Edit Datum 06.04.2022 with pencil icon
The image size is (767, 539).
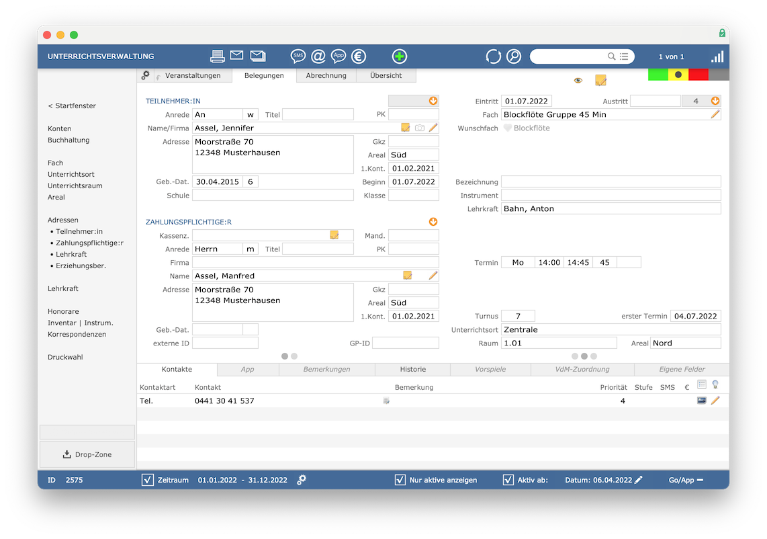638,480
